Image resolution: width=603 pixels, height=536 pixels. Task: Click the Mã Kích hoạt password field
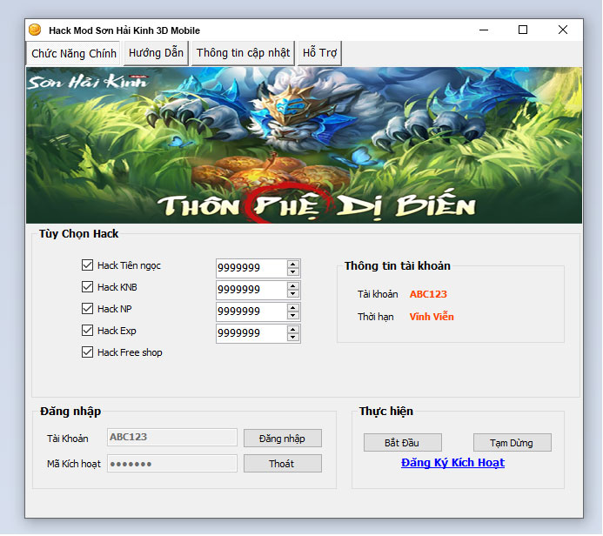tap(171, 464)
